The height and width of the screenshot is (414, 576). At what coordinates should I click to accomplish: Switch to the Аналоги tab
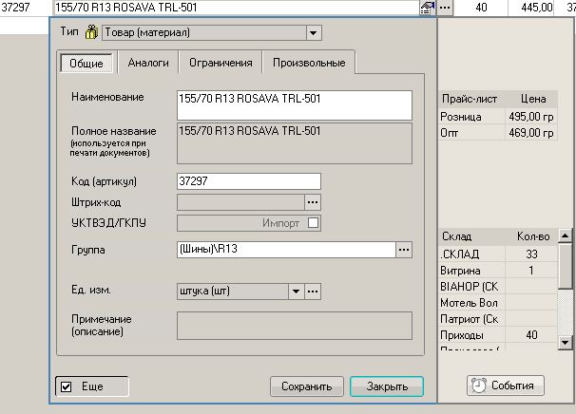coord(148,63)
